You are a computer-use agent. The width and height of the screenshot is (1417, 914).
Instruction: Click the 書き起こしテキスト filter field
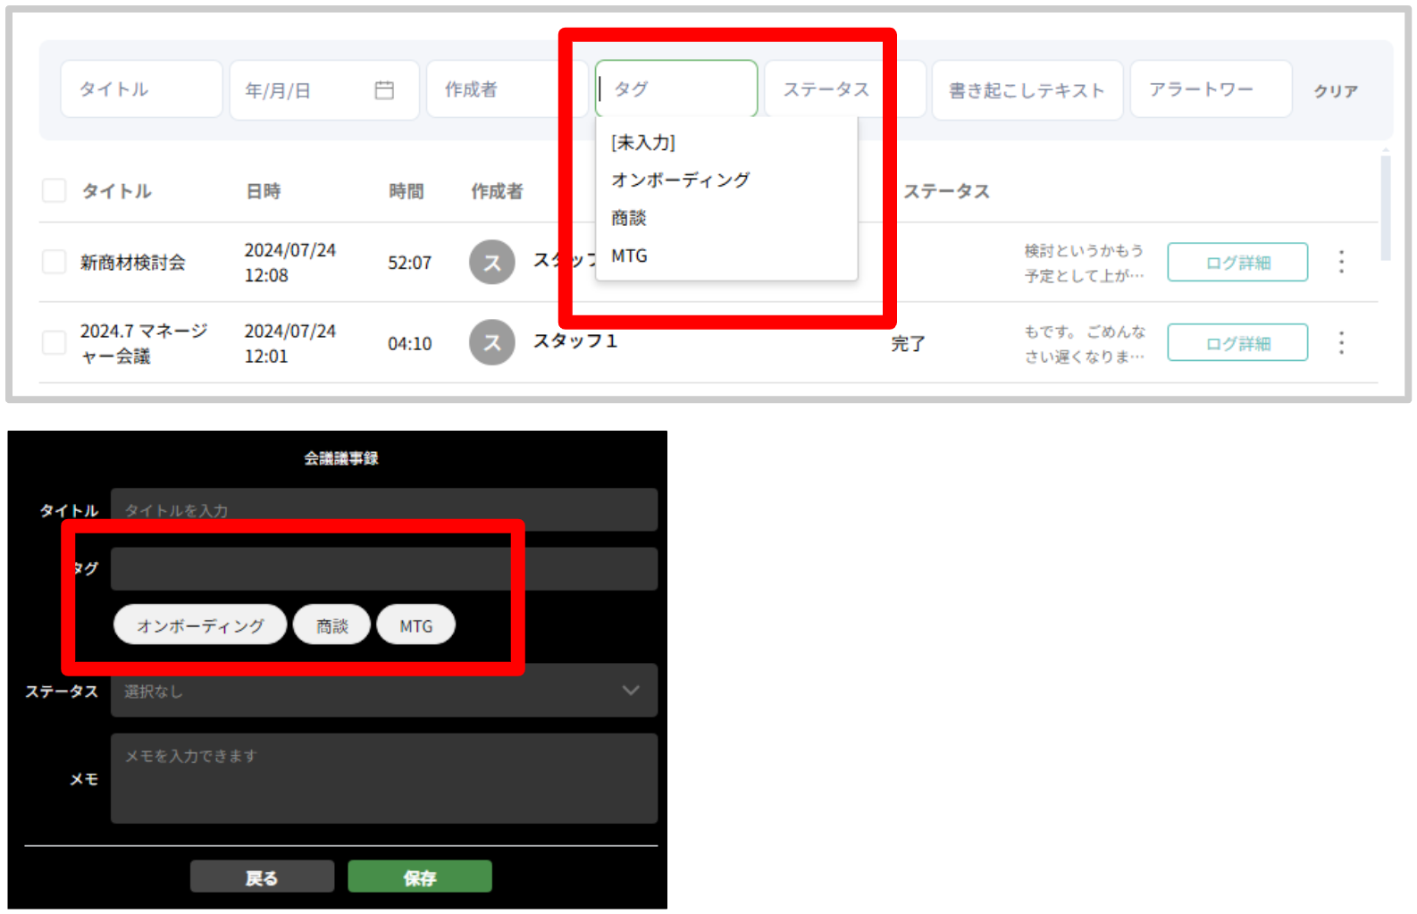point(1027,89)
